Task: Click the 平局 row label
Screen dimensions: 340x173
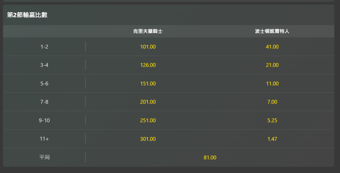Action: 44,158
